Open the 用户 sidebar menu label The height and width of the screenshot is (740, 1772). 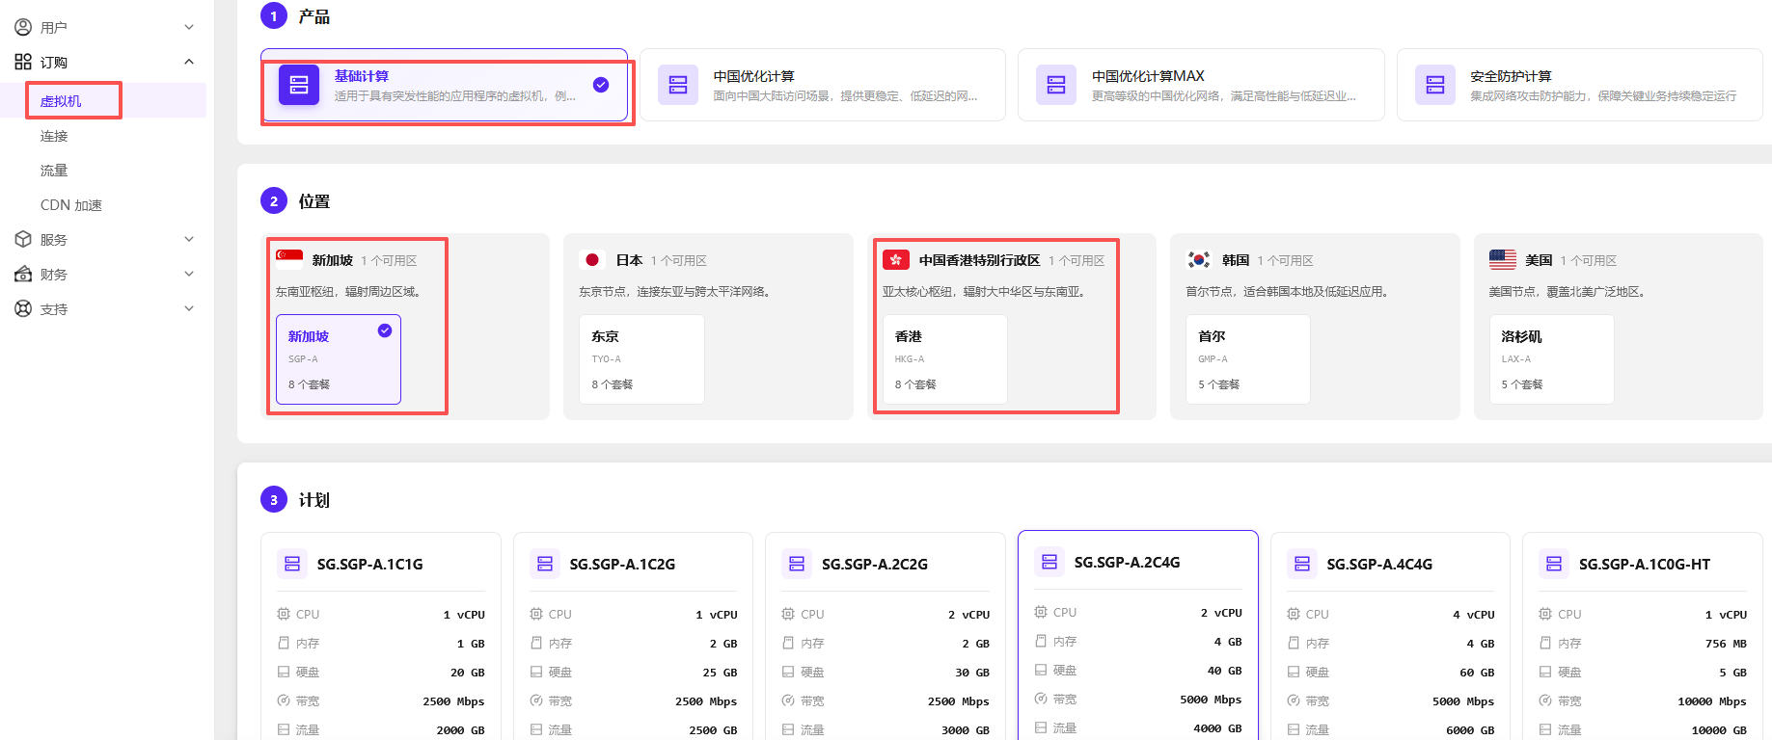pyautogui.click(x=54, y=27)
